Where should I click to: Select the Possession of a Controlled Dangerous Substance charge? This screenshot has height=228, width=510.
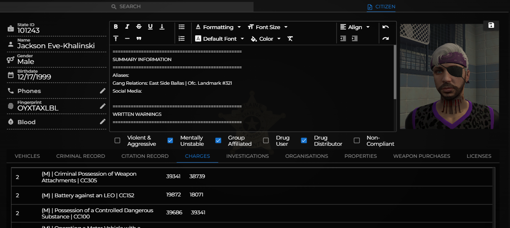coord(251,213)
